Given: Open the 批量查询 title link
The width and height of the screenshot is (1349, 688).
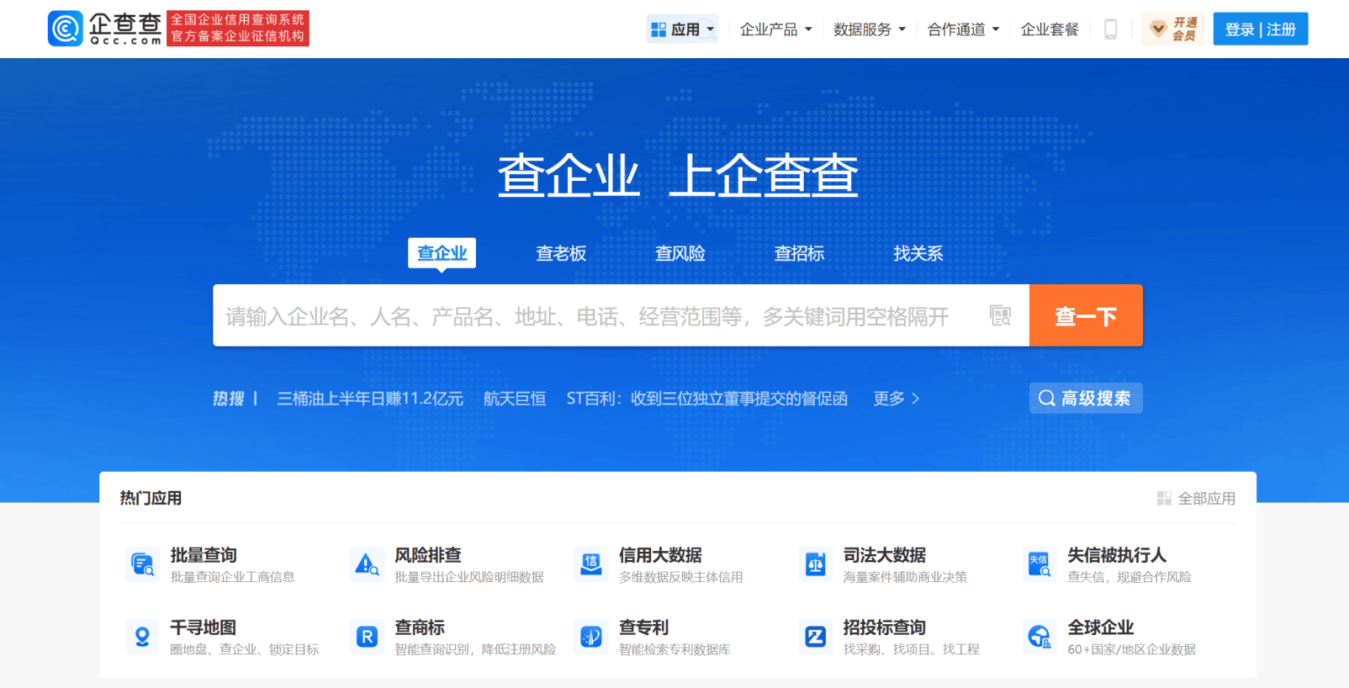Looking at the screenshot, I should 204,555.
